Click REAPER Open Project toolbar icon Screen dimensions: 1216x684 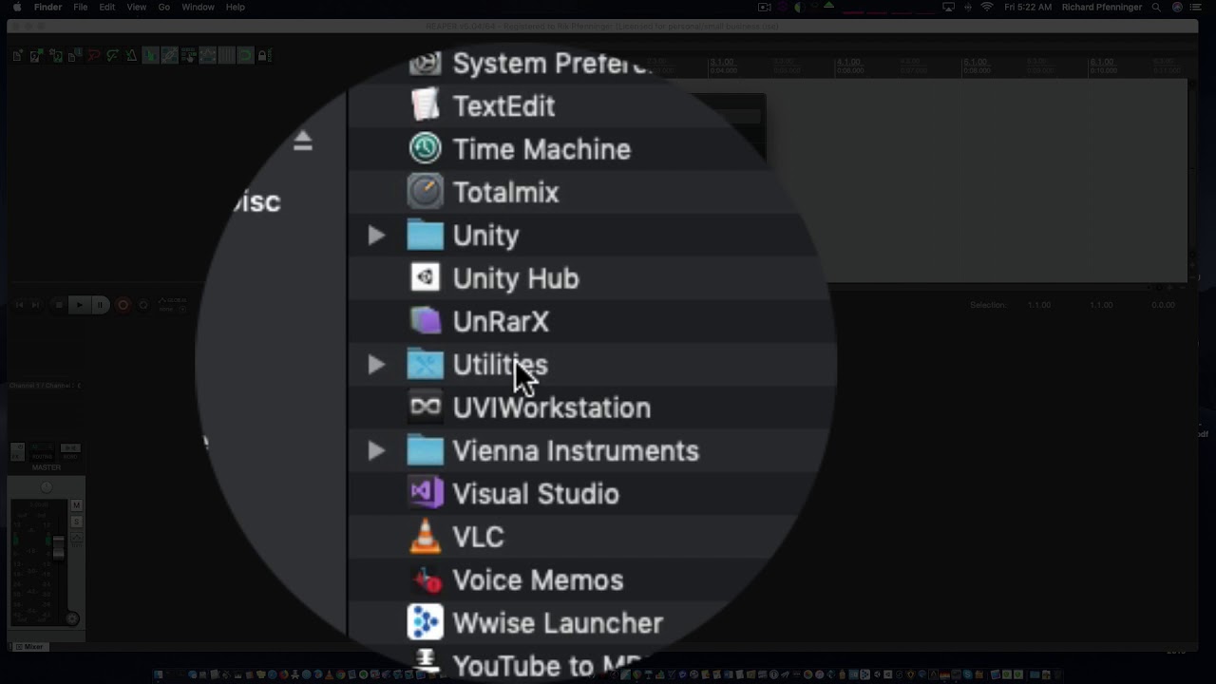pos(37,56)
